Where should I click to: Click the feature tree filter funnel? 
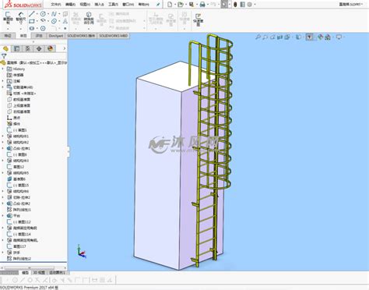[4, 56]
